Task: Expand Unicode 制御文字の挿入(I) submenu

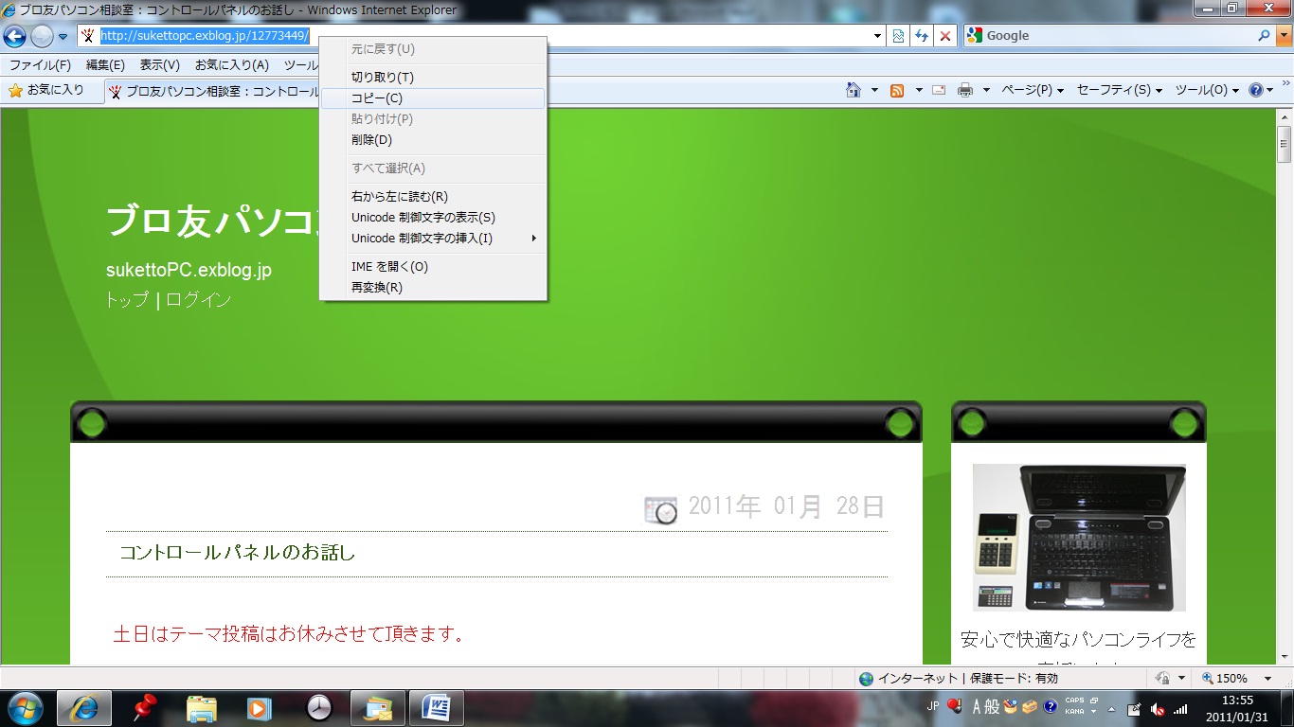Action: coord(433,239)
